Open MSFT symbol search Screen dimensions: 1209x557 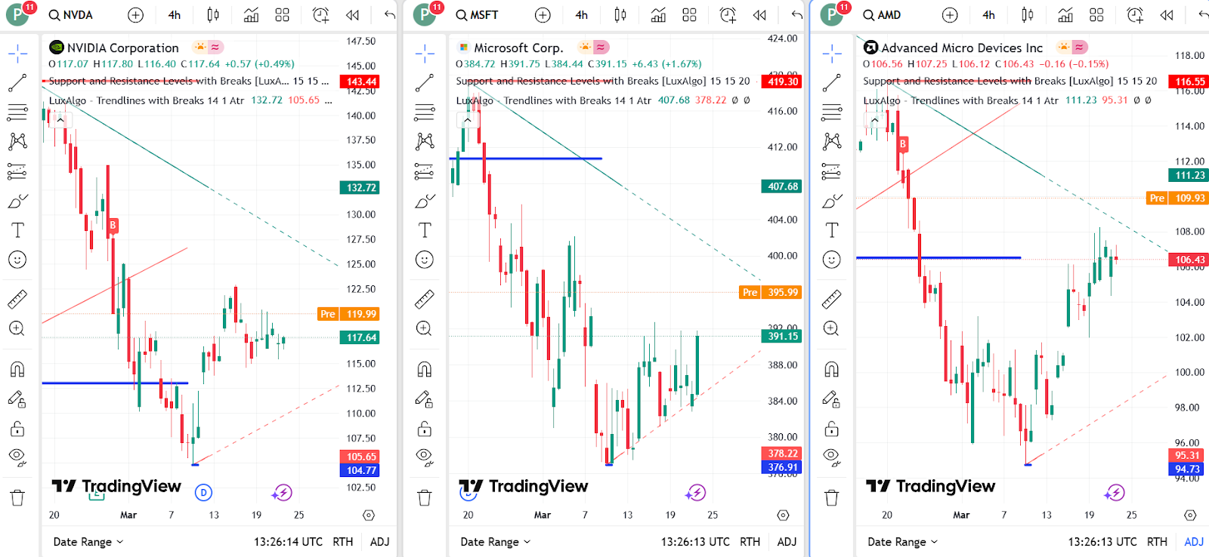[478, 15]
